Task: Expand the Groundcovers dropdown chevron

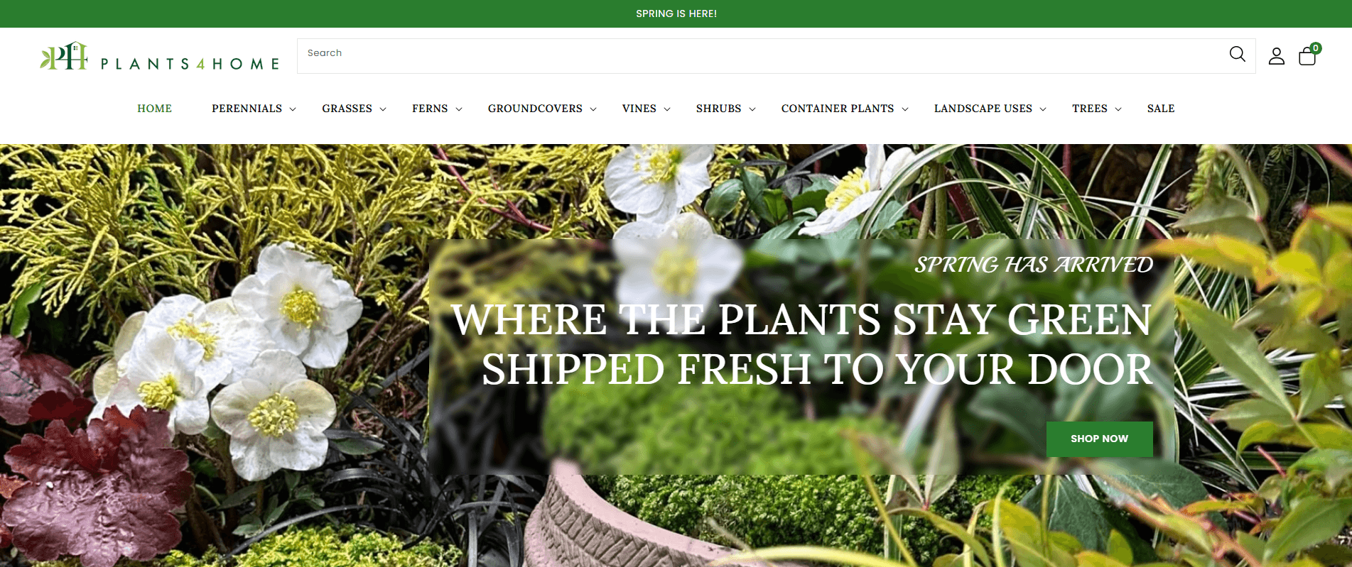Action: click(x=593, y=109)
